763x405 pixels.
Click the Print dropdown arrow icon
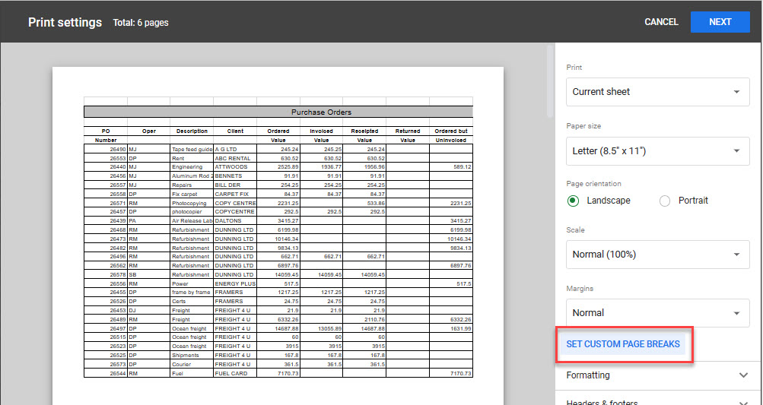pyautogui.click(x=736, y=92)
